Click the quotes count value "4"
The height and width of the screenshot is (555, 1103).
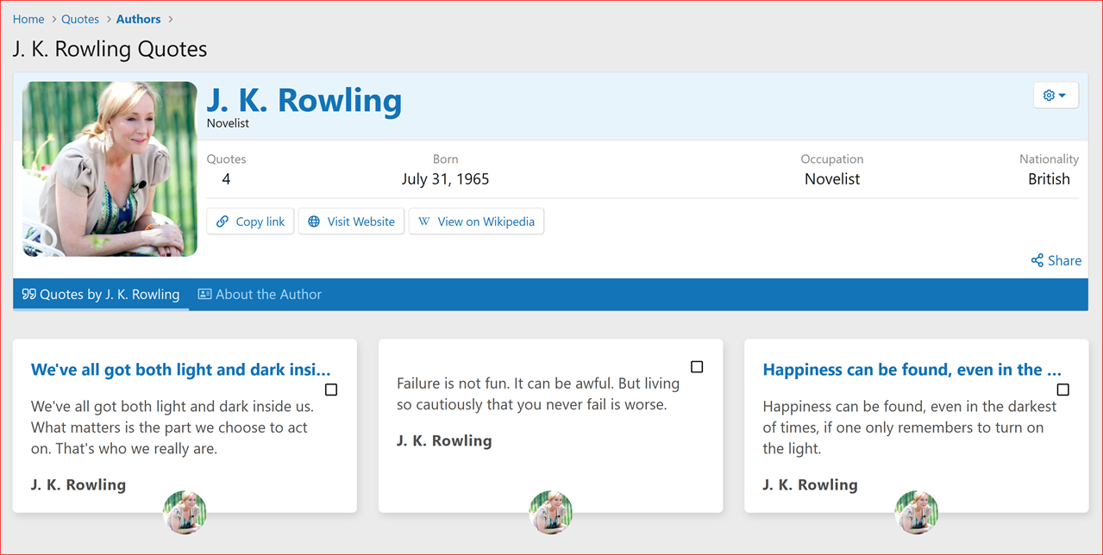tap(226, 179)
